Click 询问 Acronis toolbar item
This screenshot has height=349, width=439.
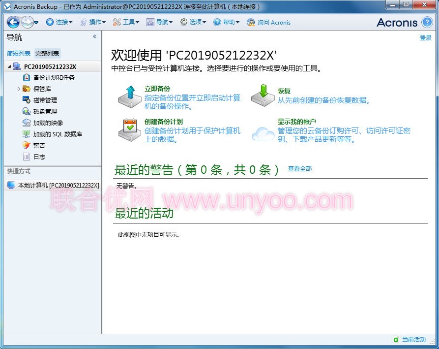click(269, 22)
